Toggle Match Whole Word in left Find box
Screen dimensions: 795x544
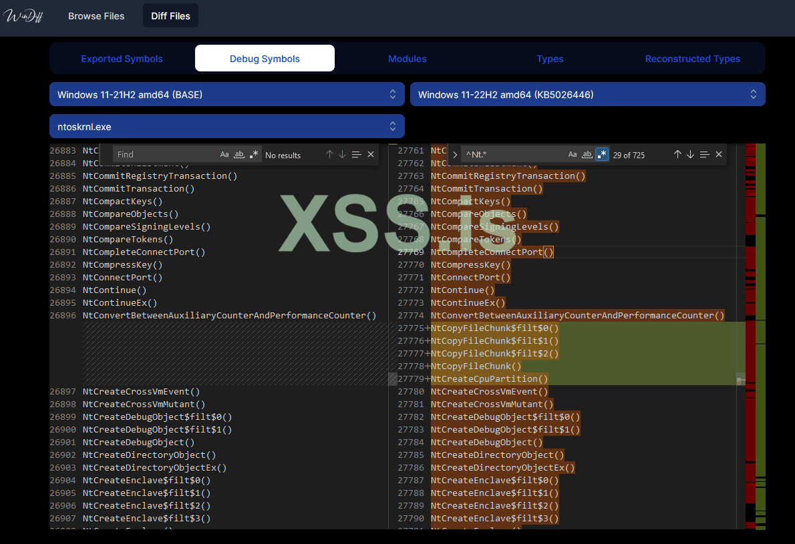(x=238, y=154)
